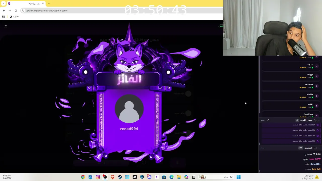The image size is (322, 181).
Task: Click the green kick badge
Action: 221,26
